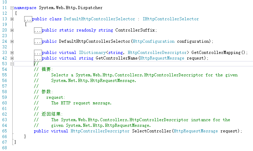Viewport: 253px width, 151px height.
Task: Expand outline toggle on line 42
Action: click(x=12, y=58)
